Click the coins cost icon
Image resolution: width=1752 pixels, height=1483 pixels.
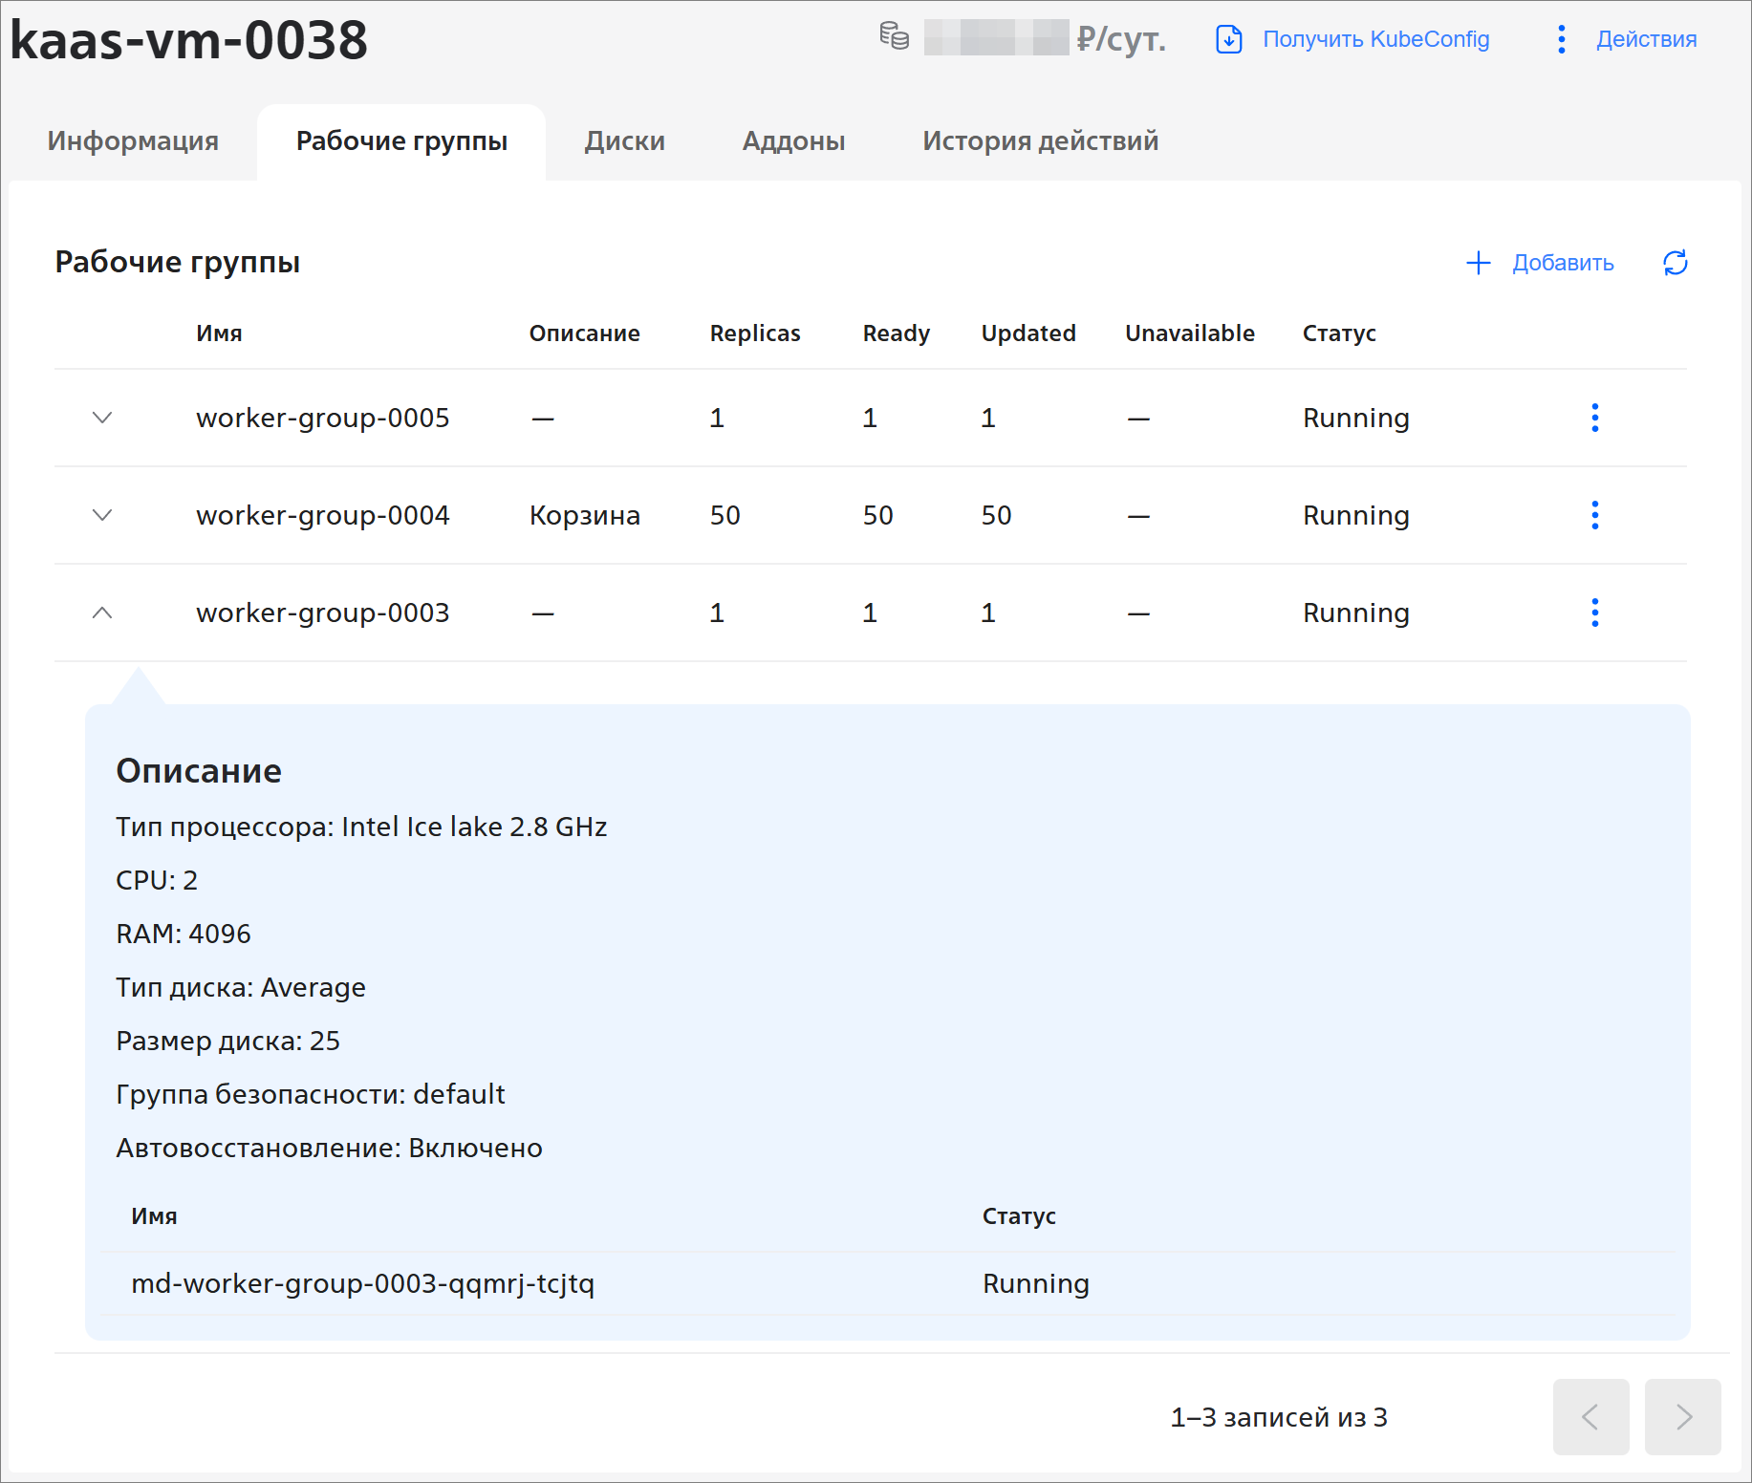894,37
